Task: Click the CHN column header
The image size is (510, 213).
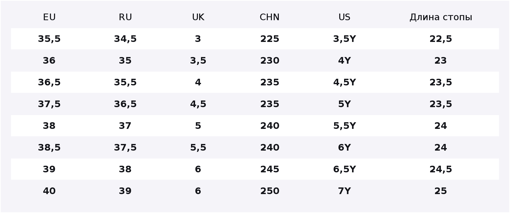Action: pos(270,17)
